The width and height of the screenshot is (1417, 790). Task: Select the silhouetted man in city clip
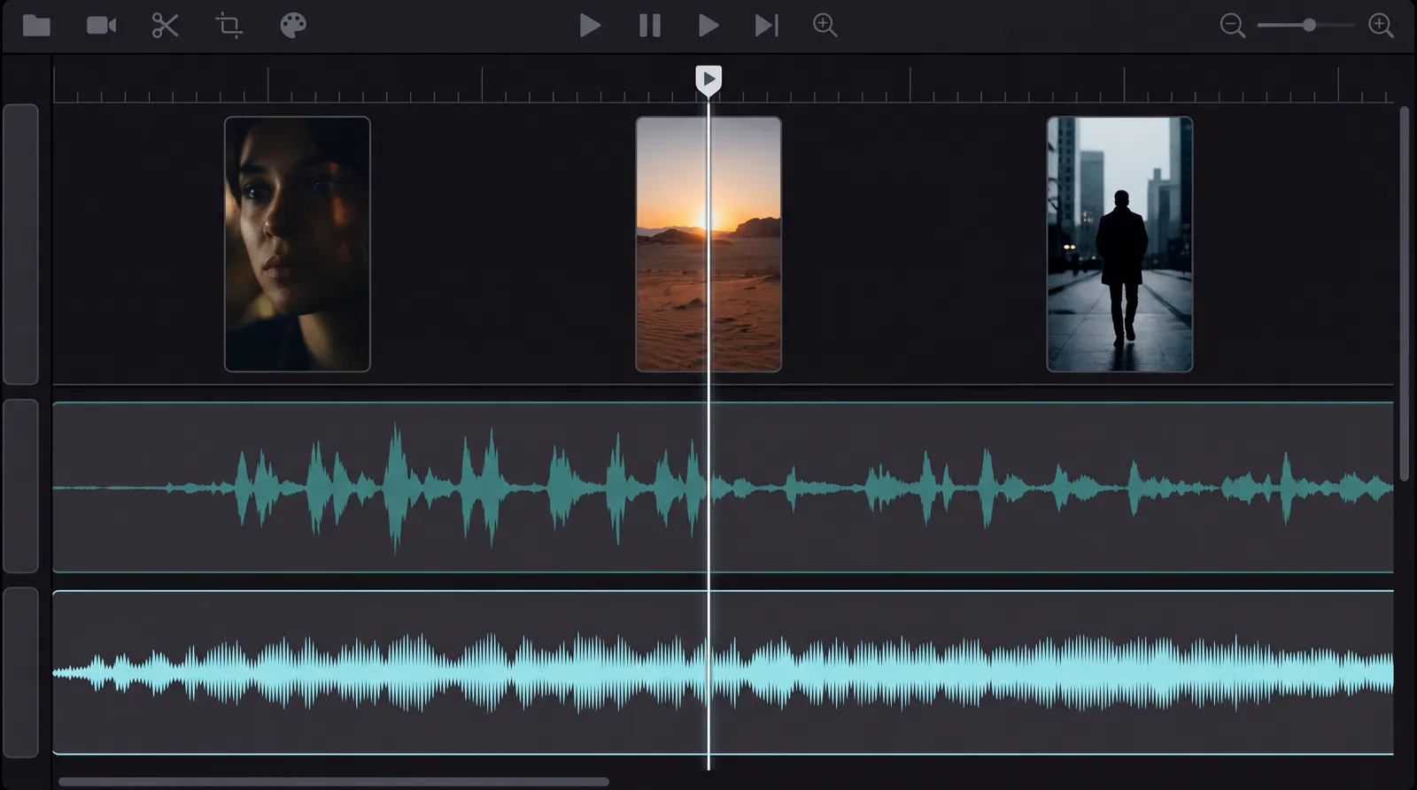coord(1119,244)
